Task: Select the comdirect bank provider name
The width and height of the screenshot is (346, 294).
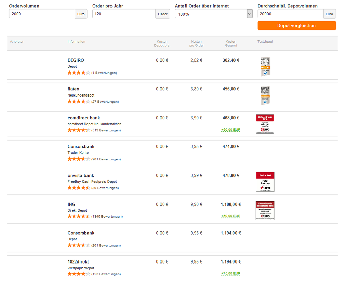Action: coord(84,118)
